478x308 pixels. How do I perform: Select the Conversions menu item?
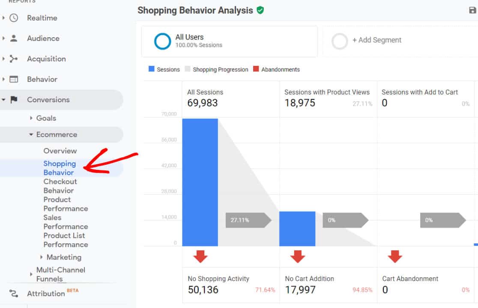[48, 100]
